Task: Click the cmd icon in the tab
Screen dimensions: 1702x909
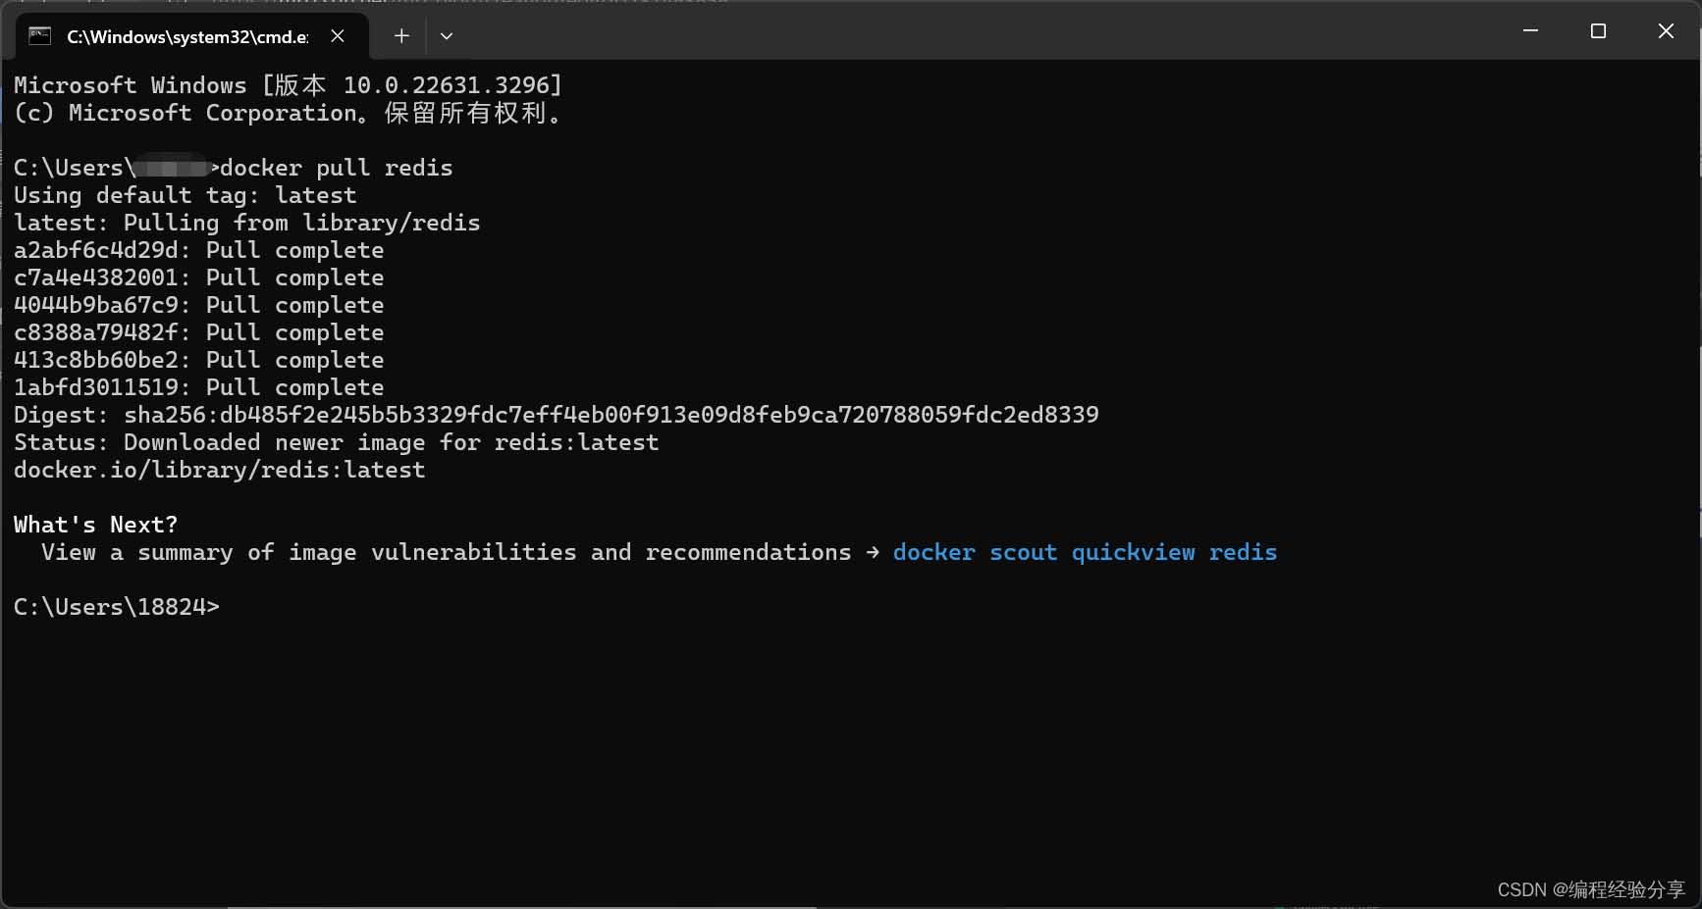Action: point(40,36)
